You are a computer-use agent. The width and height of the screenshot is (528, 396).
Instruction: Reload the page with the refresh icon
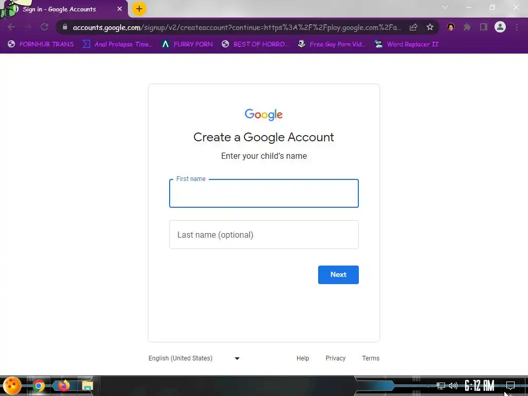(x=44, y=27)
